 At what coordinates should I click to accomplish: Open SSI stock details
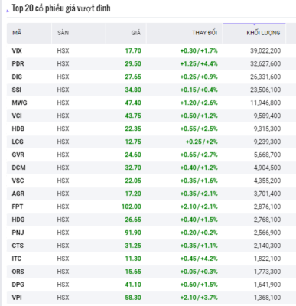17,90
